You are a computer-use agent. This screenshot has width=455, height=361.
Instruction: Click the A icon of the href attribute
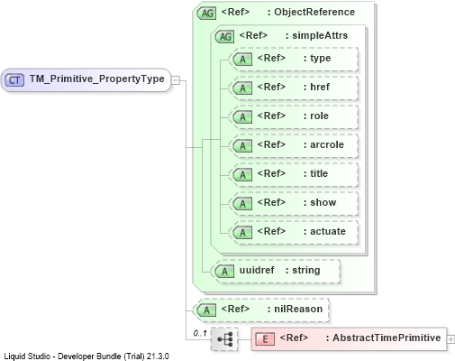pos(242,88)
